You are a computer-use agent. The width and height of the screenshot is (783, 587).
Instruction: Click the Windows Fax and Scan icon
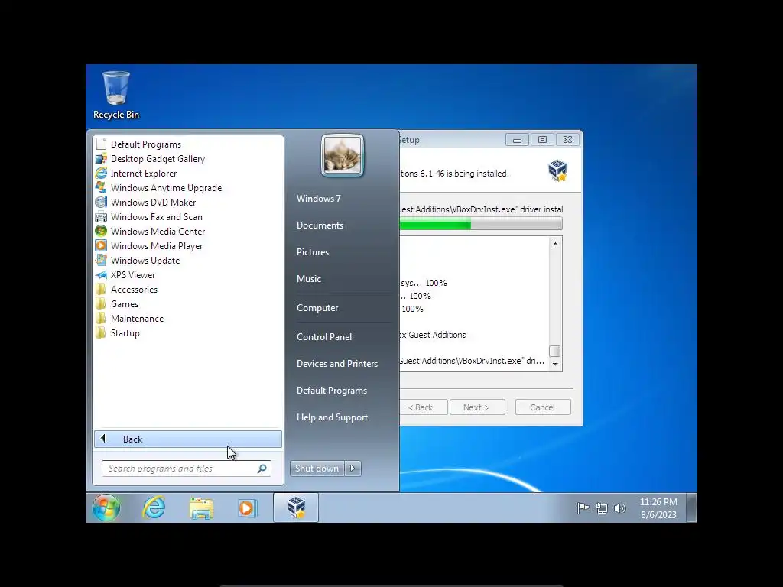(x=101, y=216)
